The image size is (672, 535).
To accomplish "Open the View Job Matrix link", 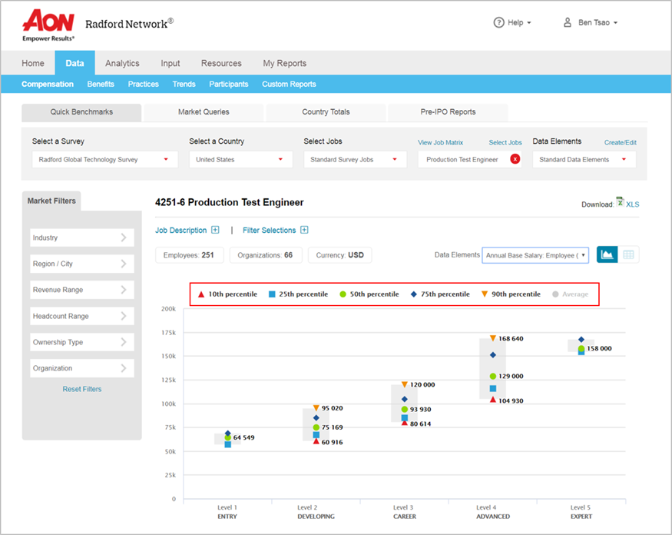I will coord(440,142).
